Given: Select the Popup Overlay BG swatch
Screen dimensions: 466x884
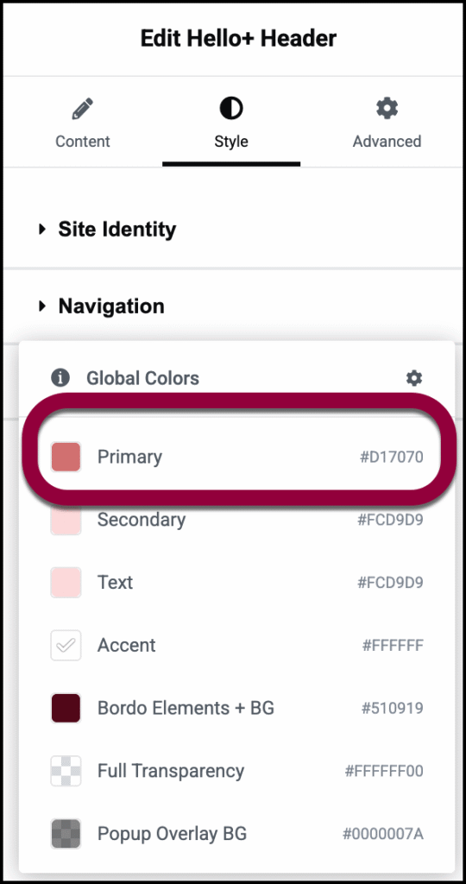Looking at the screenshot, I should (66, 834).
